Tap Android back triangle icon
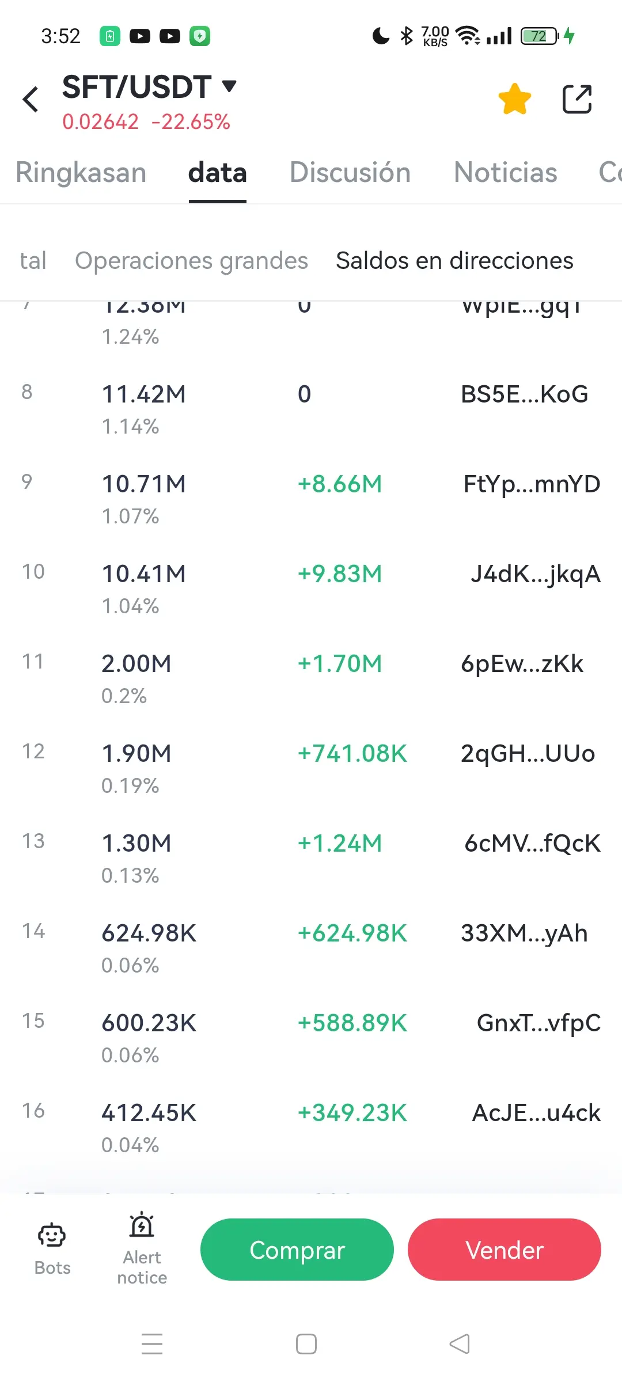Screen dimensions: 622x1382 (x=460, y=1344)
